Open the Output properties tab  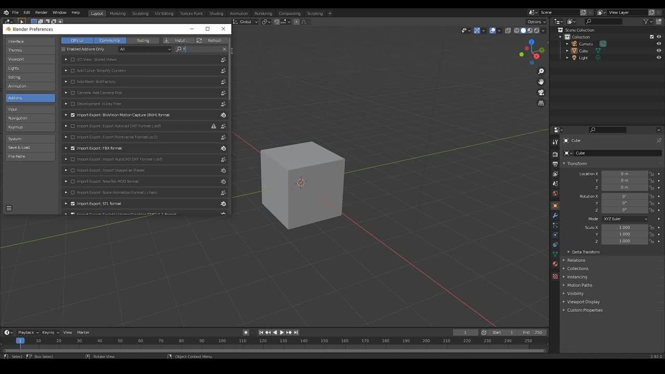[555, 164]
